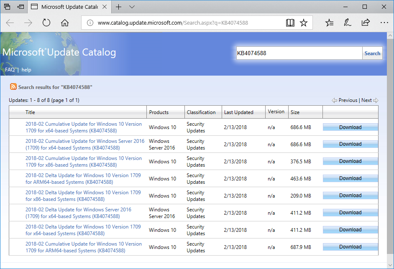Click the RSS feed icon

13,87
